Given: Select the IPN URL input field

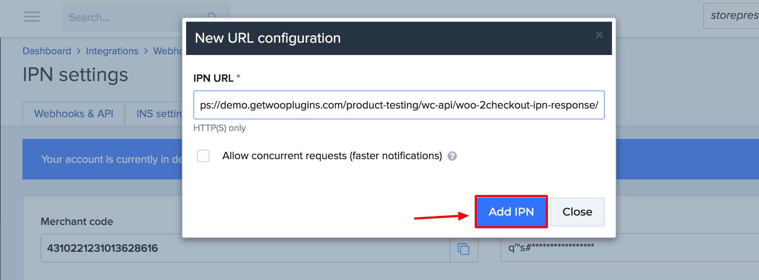Looking at the screenshot, I should click(x=398, y=105).
